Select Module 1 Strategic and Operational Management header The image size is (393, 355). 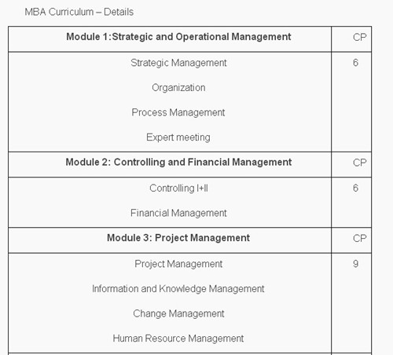point(178,37)
